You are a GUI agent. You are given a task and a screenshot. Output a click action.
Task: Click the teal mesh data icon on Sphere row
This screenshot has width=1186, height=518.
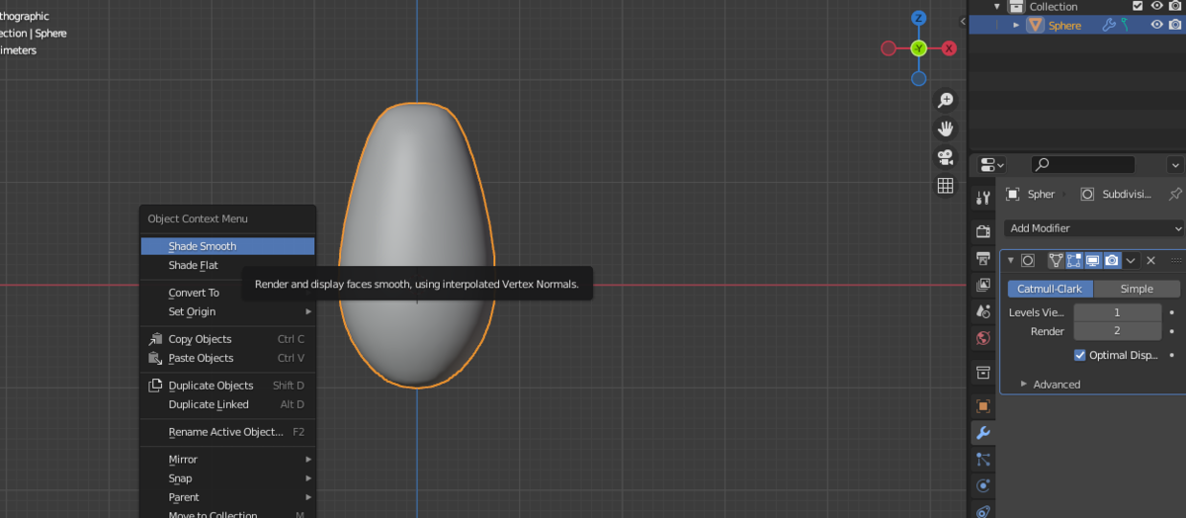pyautogui.click(x=1124, y=25)
